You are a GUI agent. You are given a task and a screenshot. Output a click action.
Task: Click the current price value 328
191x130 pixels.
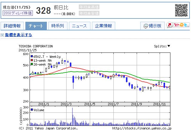coord(43,10)
